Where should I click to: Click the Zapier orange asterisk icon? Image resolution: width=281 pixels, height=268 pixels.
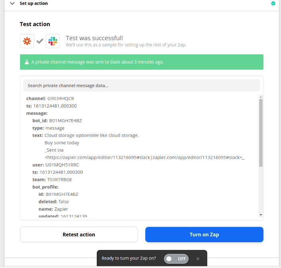tap(27, 41)
